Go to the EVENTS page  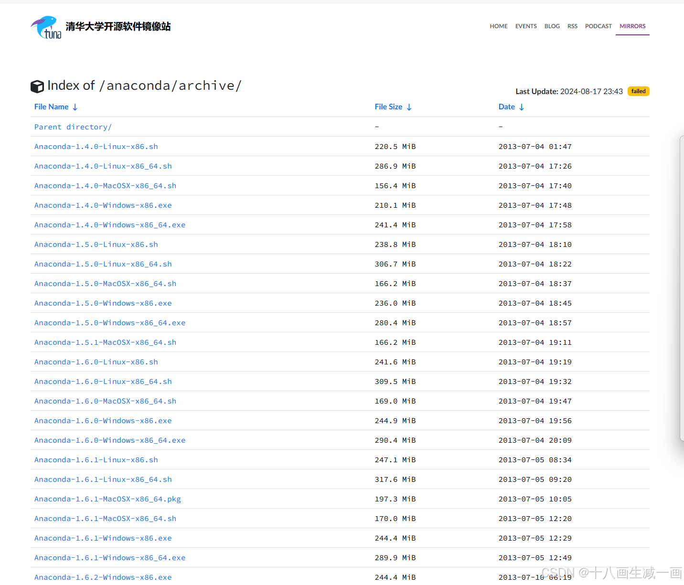(526, 26)
